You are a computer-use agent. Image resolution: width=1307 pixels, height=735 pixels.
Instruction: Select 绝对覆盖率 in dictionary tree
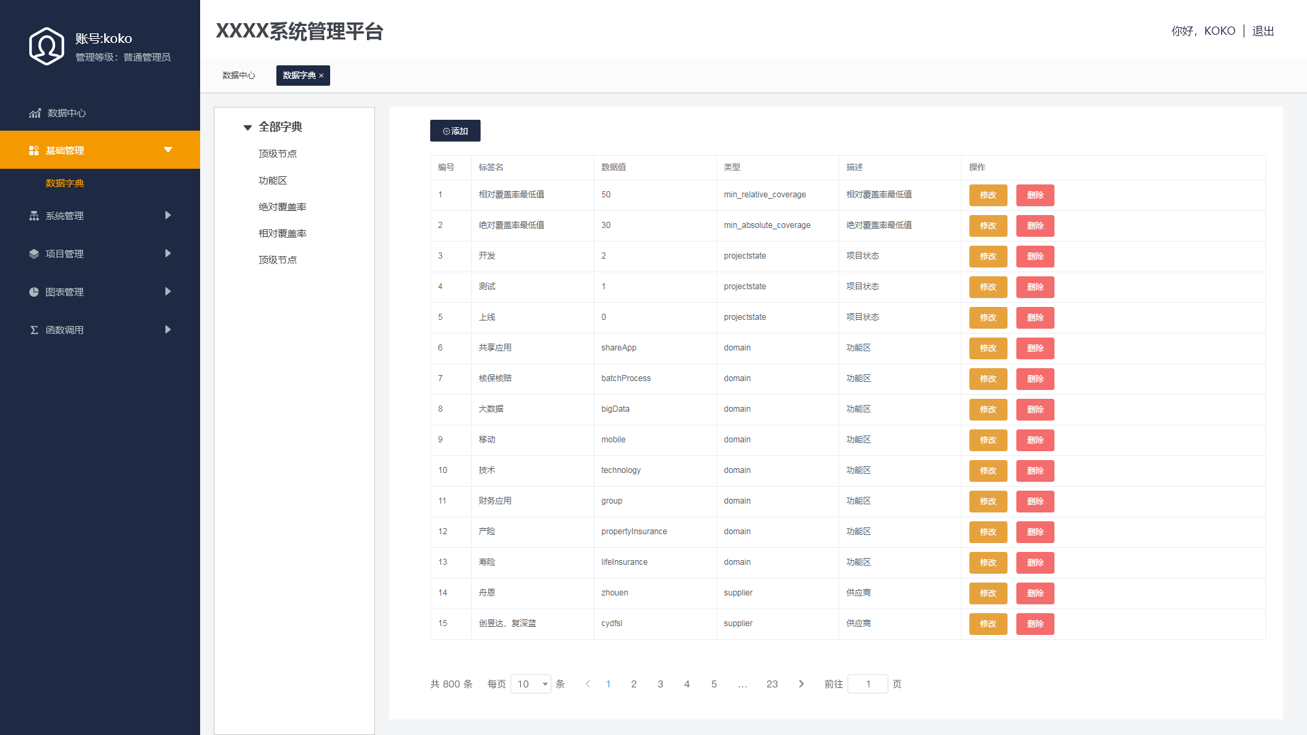point(283,207)
